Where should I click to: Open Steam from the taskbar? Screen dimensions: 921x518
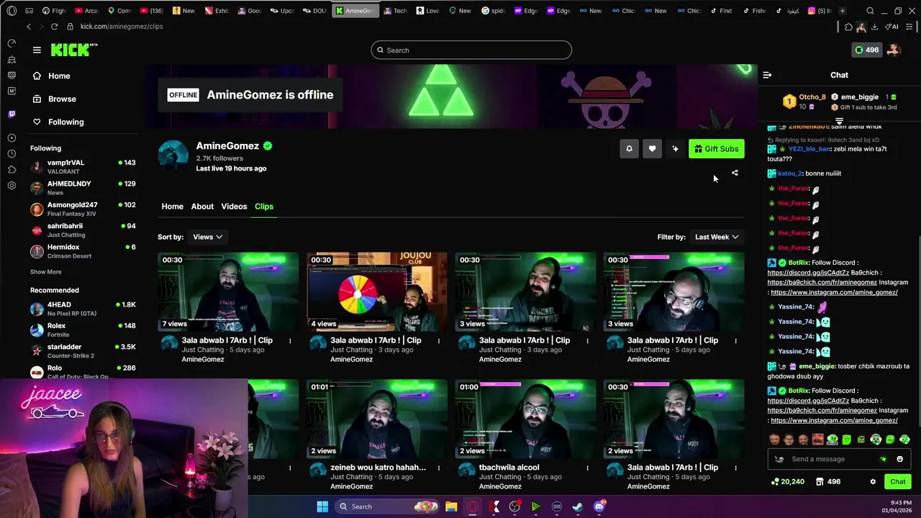(578, 506)
